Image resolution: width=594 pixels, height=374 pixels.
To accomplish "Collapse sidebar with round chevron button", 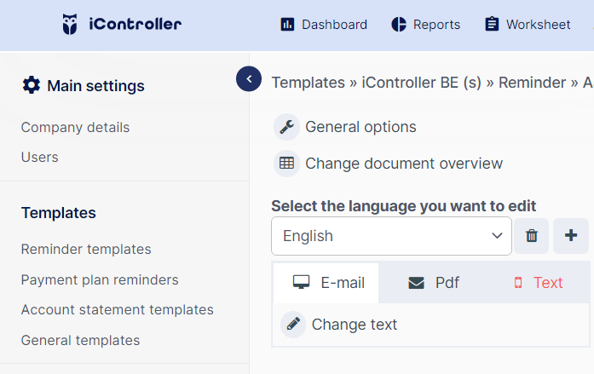I will coord(249,78).
